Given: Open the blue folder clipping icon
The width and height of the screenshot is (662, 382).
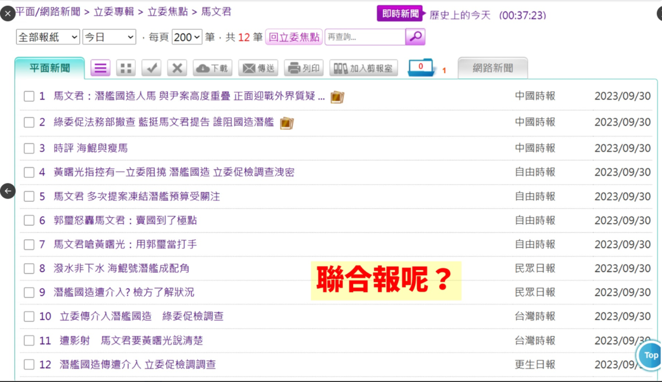Looking at the screenshot, I should pyautogui.click(x=422, y=68).
